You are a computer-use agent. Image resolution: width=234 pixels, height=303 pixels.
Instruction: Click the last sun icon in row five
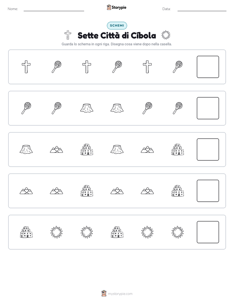click(178, 232)
